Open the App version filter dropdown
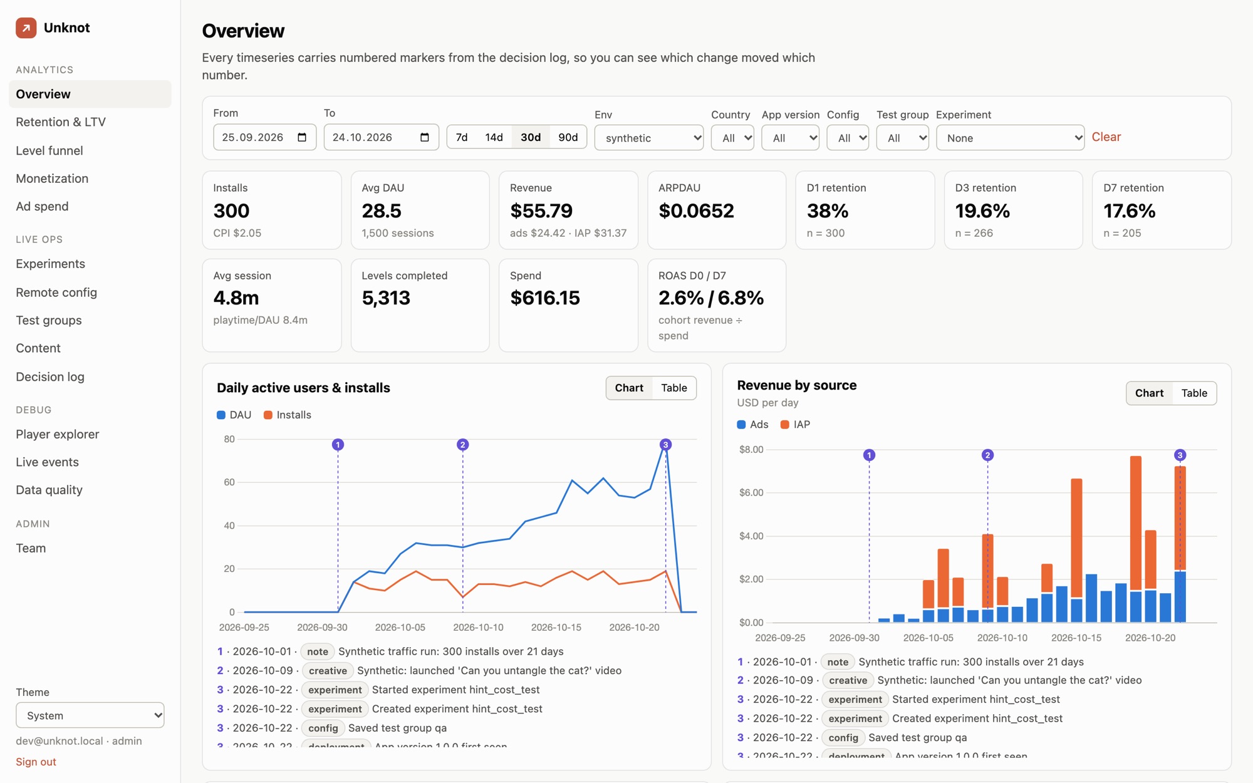Viewport: 1253px width, 783px height. pos(790,138)
